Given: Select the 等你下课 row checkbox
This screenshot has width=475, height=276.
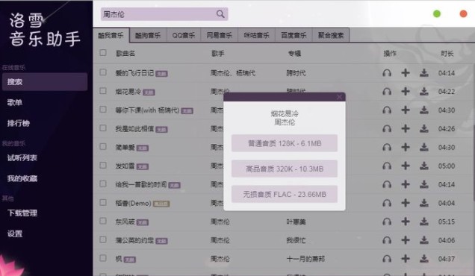Looking at the screenshot, I should (x=103, y=109).
